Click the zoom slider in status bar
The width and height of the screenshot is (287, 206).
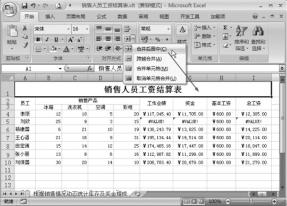tap(251, 201)
